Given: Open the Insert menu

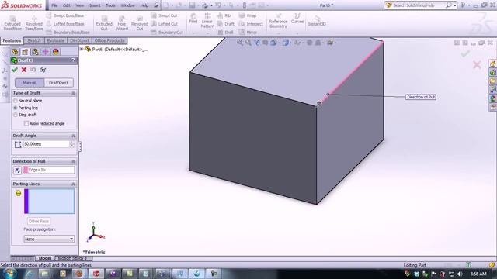Looking at the screenshot, I should pos(95,5).
